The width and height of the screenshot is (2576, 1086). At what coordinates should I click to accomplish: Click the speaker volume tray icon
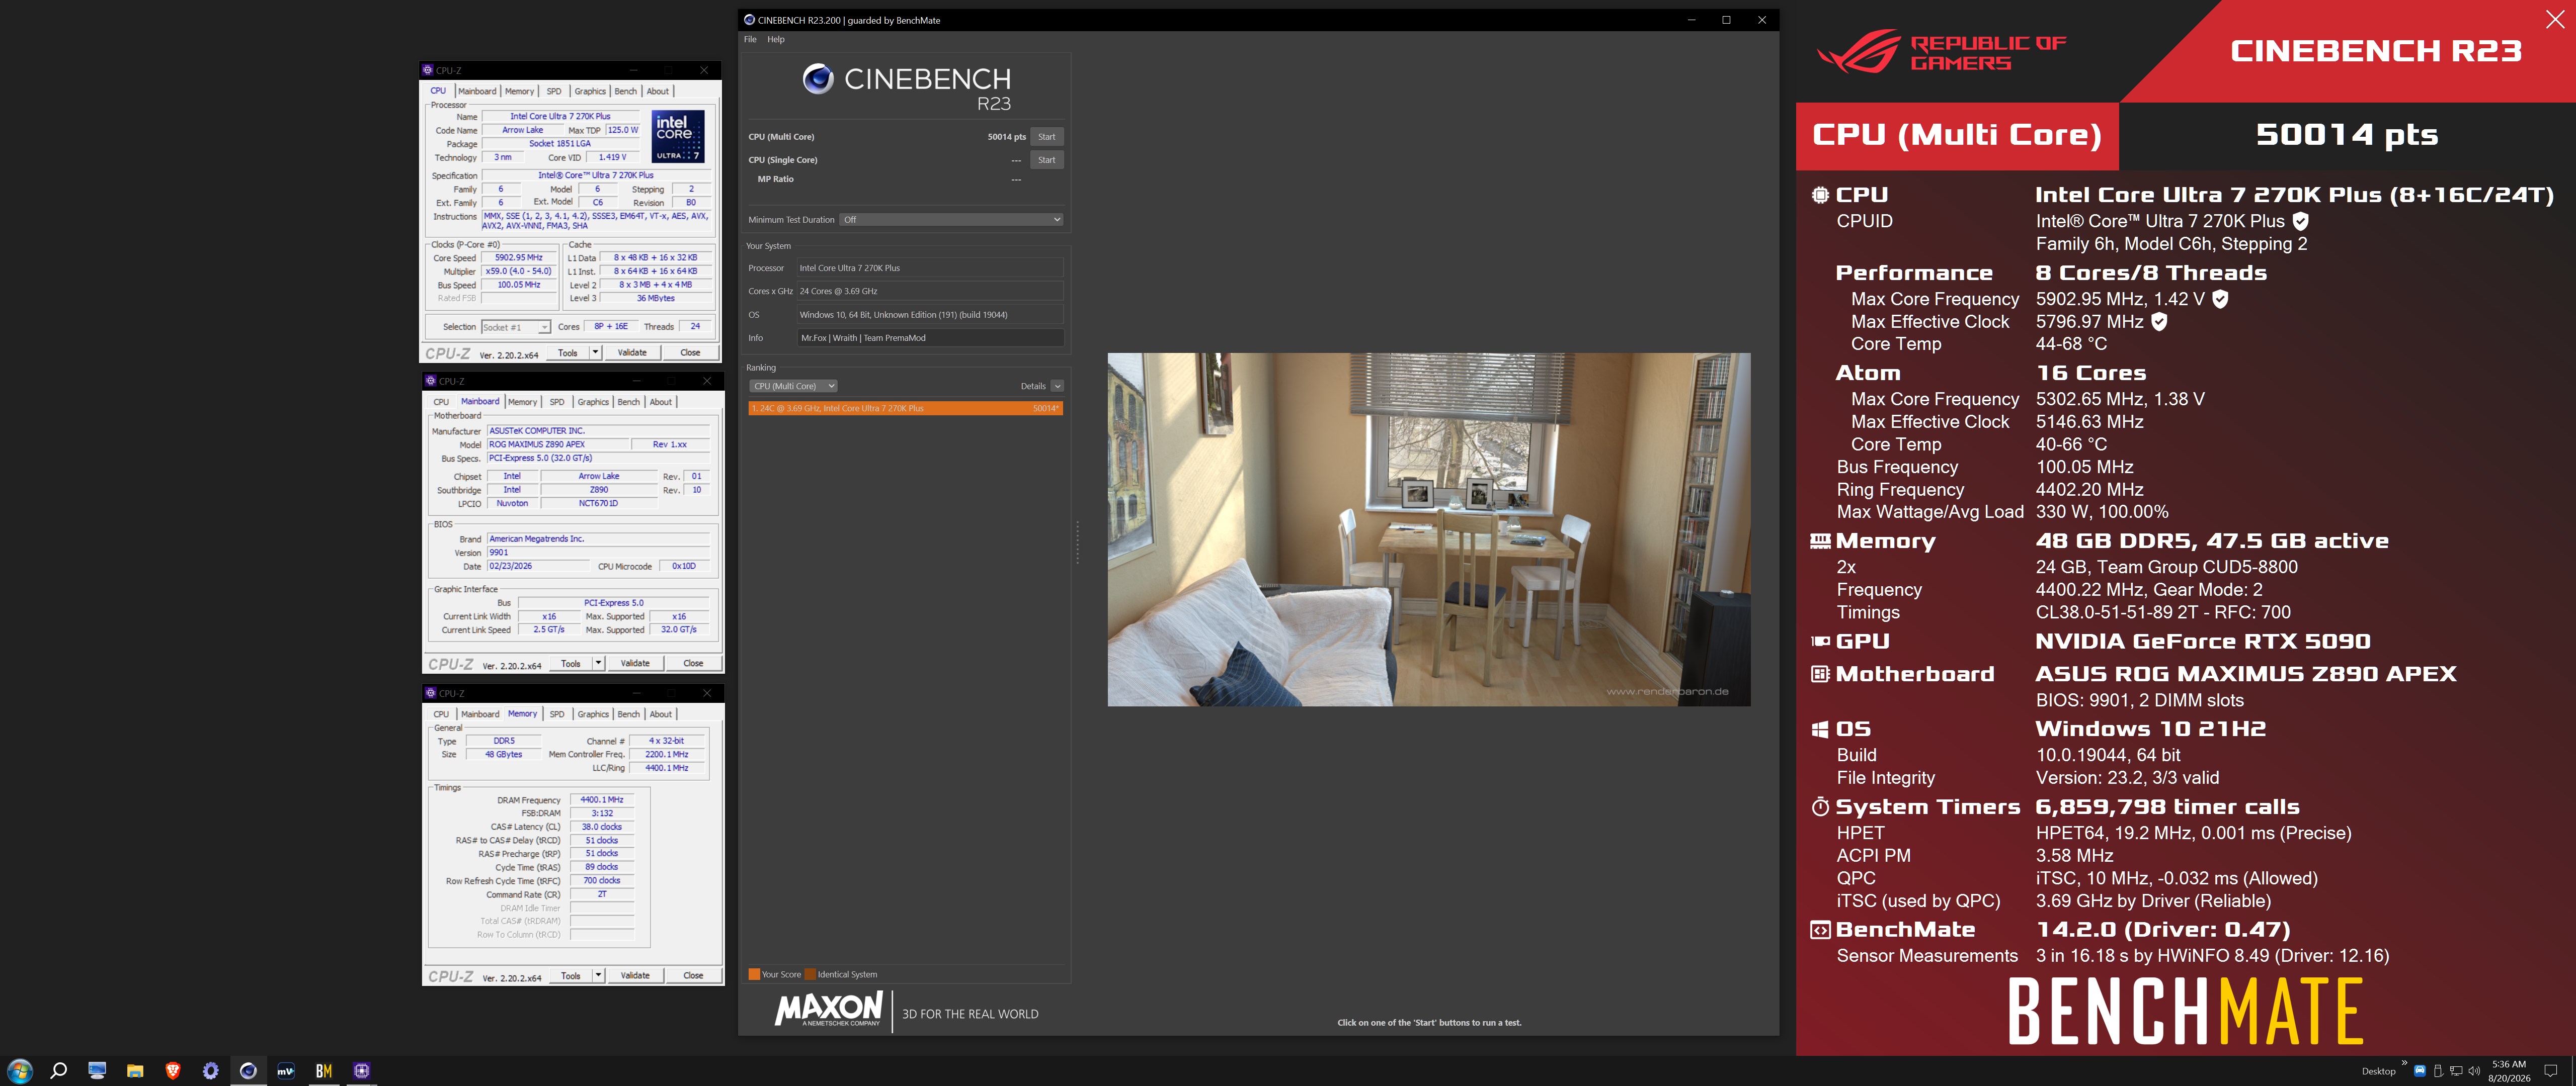[x=2474, y=1071]
